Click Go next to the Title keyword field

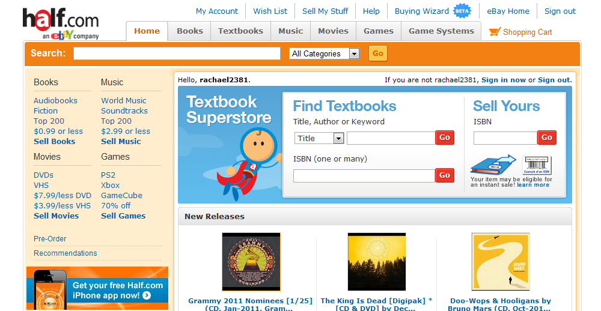[445, 137]
